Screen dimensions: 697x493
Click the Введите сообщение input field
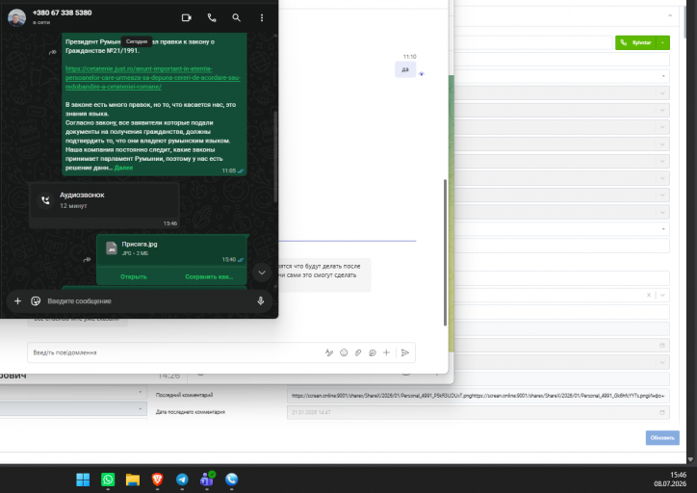coord(146,301)
